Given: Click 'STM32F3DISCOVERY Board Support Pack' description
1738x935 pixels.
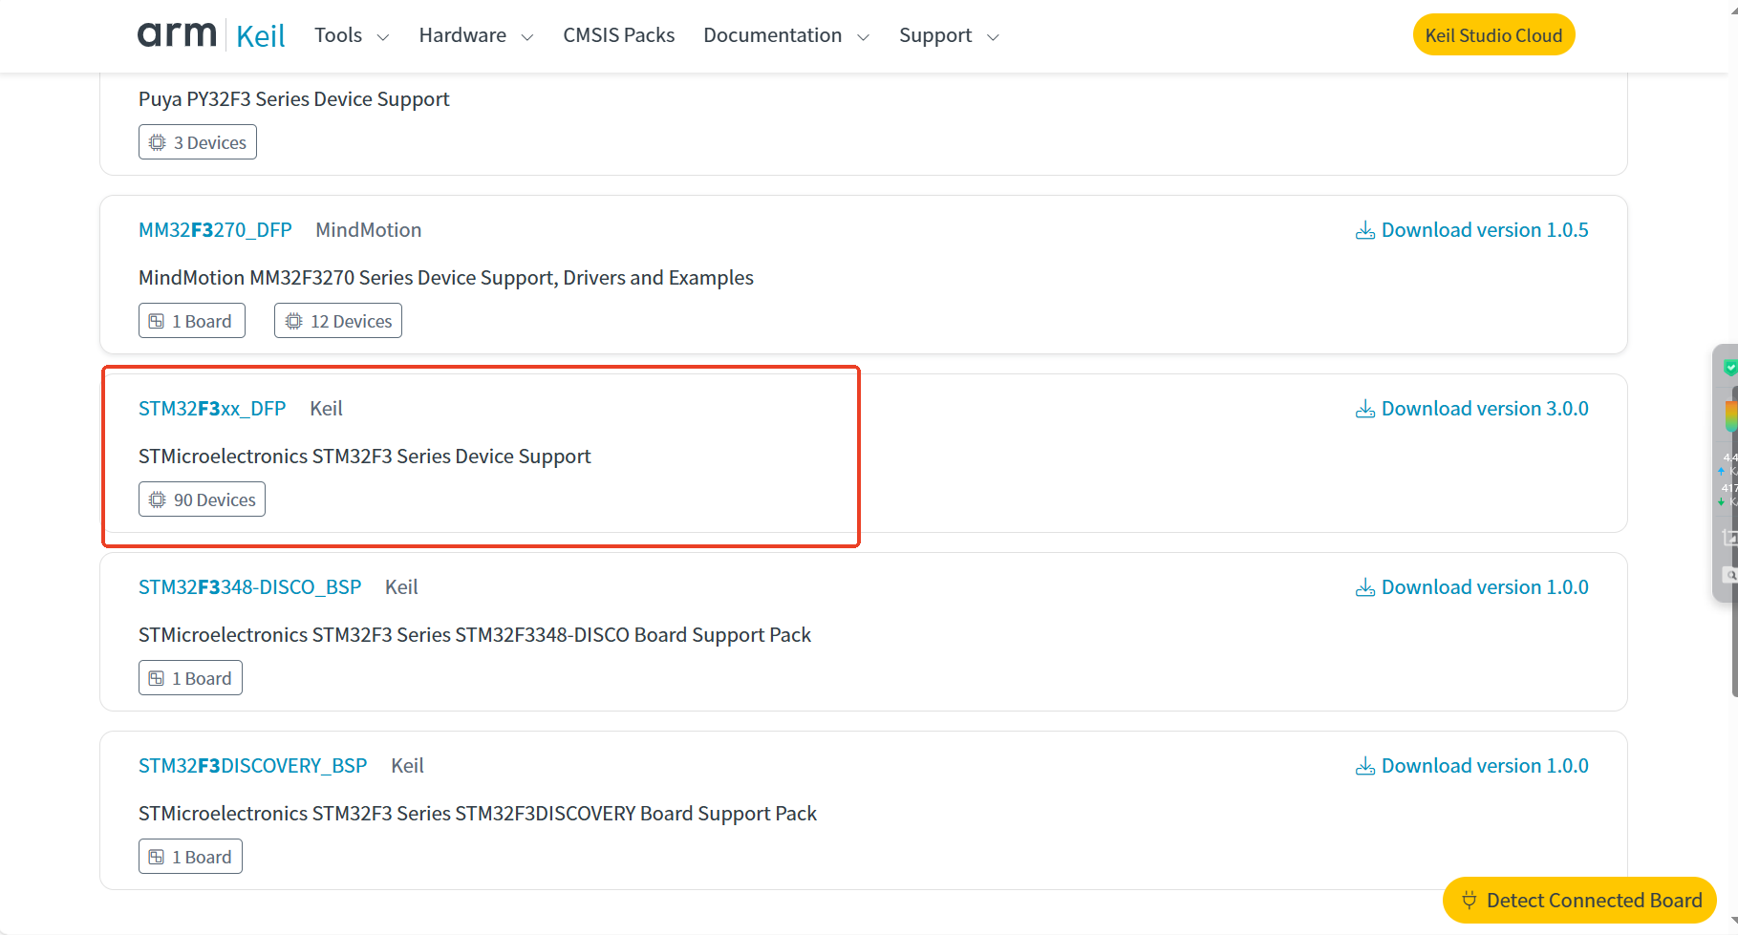Looking at the screenshot, I should (478, 814).
